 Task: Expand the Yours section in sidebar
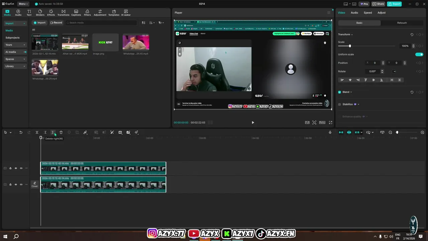pyautogui.click(x=15, y=45)
